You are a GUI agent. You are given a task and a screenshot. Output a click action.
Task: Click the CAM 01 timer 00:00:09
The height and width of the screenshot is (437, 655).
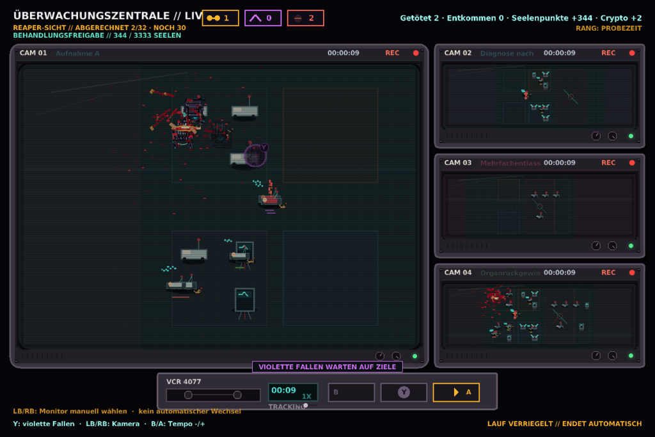(343, 53)
